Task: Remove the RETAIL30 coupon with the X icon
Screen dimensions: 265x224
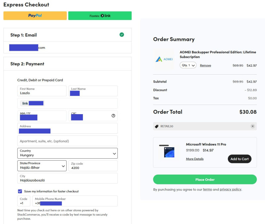Action: (253, 126)
